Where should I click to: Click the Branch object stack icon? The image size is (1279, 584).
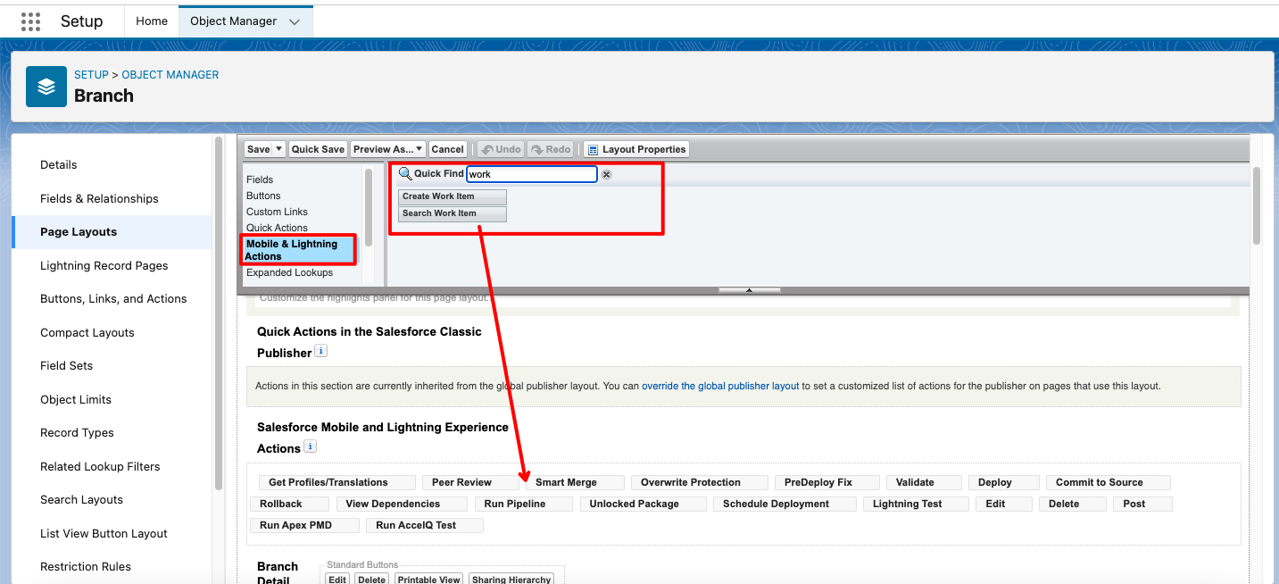(x=46, y=87)
